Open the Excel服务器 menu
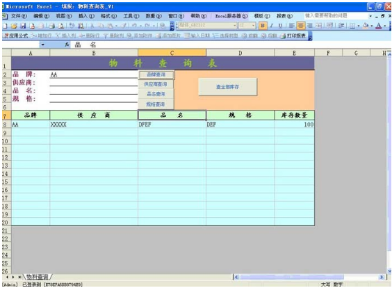The width and height of the screenshot is (392, 288). [231, 16]
